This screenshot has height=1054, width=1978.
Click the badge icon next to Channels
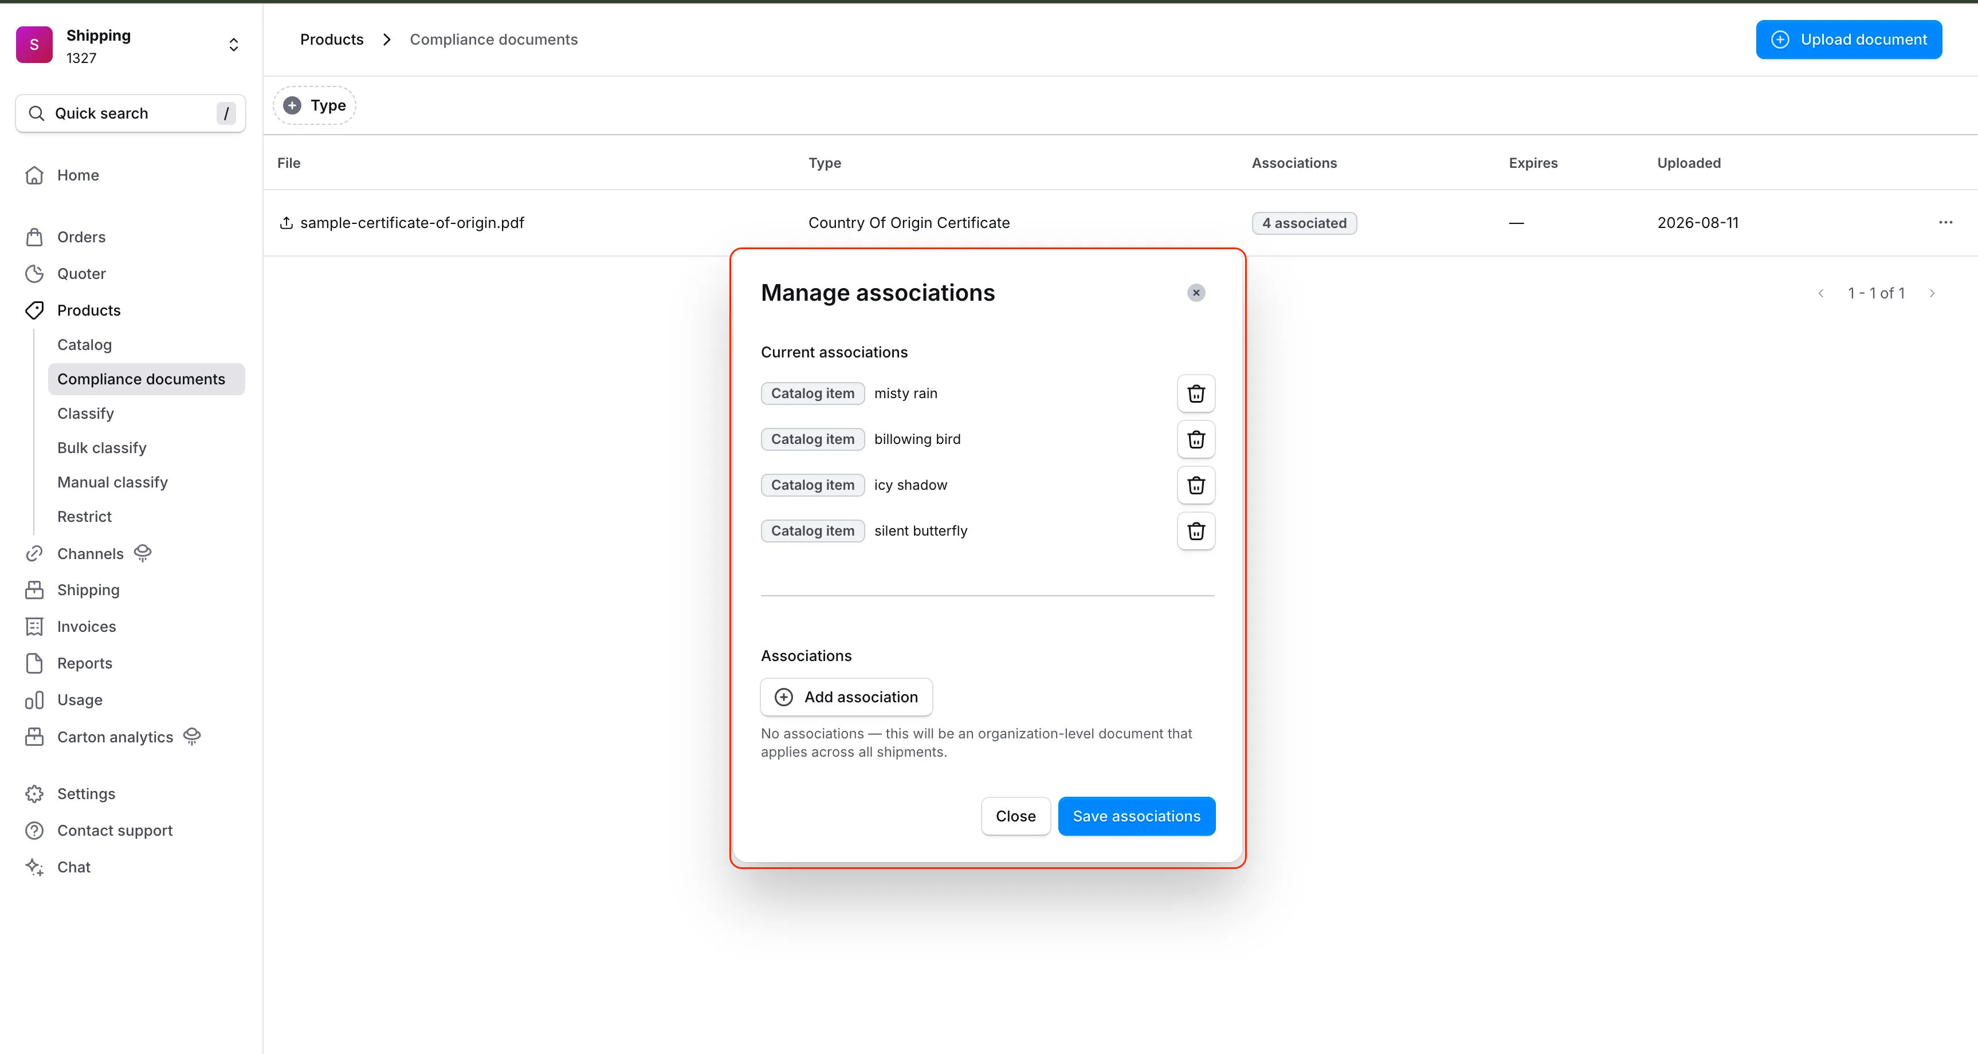click(x=143, y=553)
